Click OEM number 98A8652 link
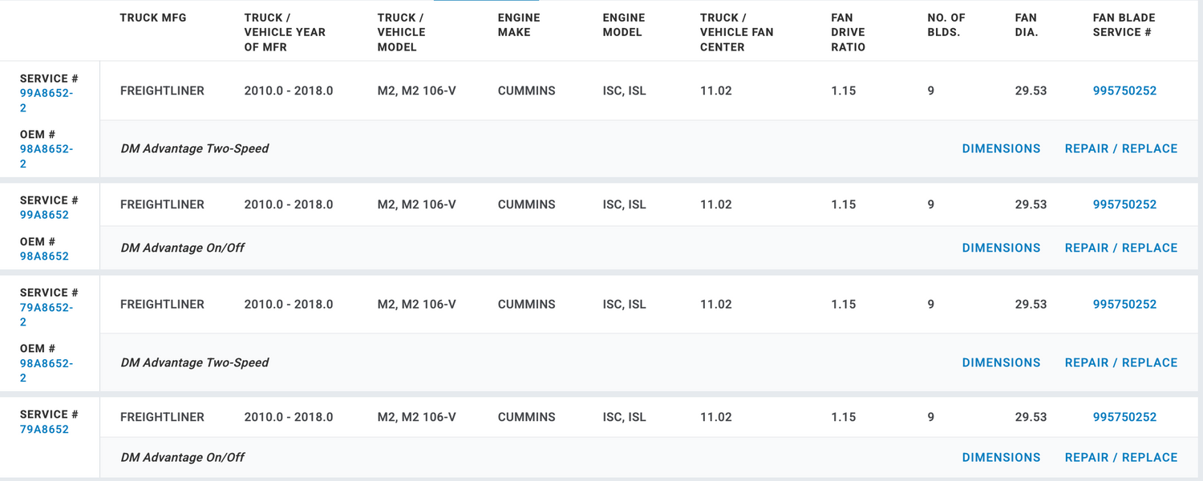 click(x=44, y=257)
